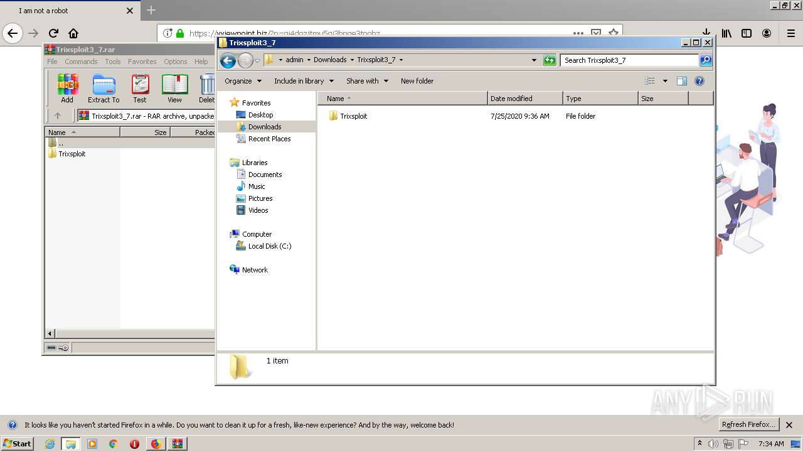Click the volume icon in the system tray
This screenshot has width=803, height=452.
(x=713, y=444)
